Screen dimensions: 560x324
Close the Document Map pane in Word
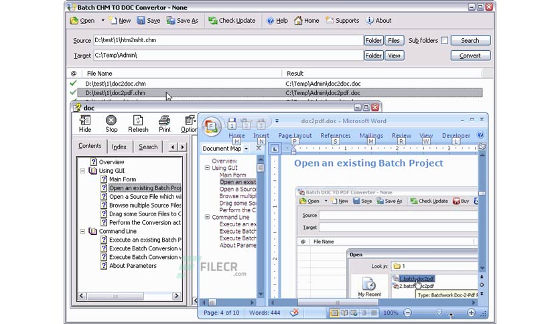pyautogui.click(x=259, y=148)
